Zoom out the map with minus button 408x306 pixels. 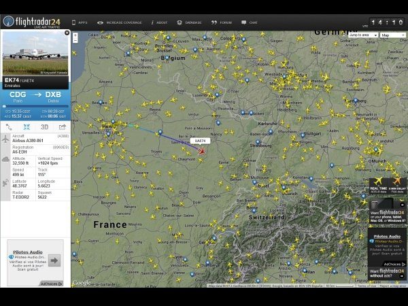(x=75, y=40)
